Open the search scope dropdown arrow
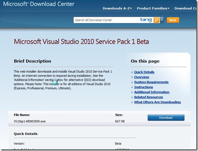 point(162,20)
